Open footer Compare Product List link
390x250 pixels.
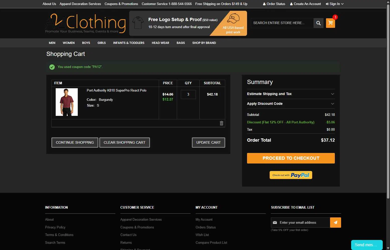[211, 242]
